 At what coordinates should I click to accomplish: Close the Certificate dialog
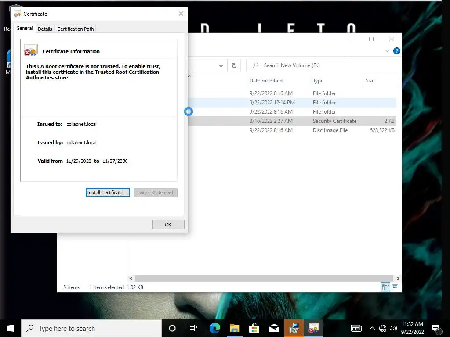pos(181,14)
